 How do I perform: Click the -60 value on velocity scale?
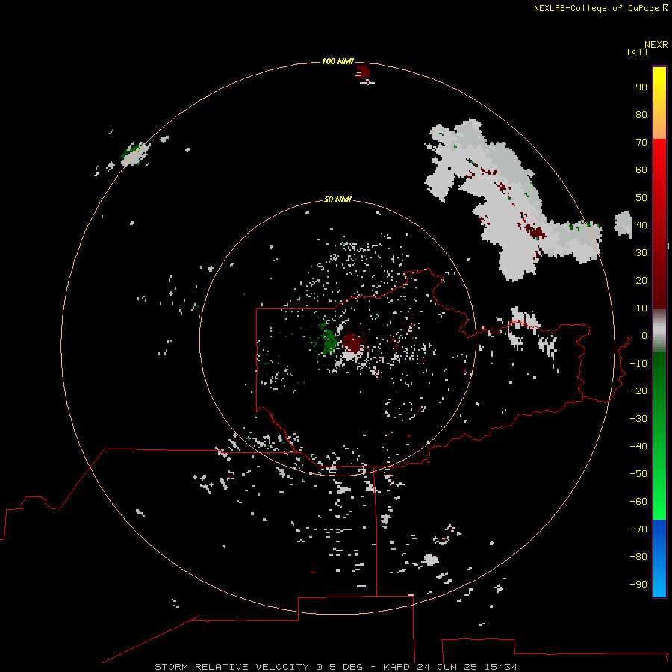click(x=638, y=502)
